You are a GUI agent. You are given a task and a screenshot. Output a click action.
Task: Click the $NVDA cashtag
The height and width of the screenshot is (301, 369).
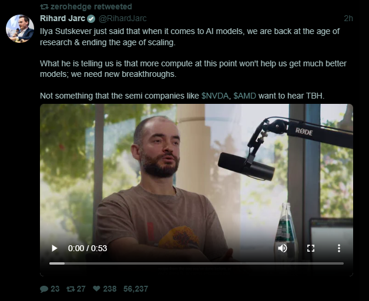point(215,96)
